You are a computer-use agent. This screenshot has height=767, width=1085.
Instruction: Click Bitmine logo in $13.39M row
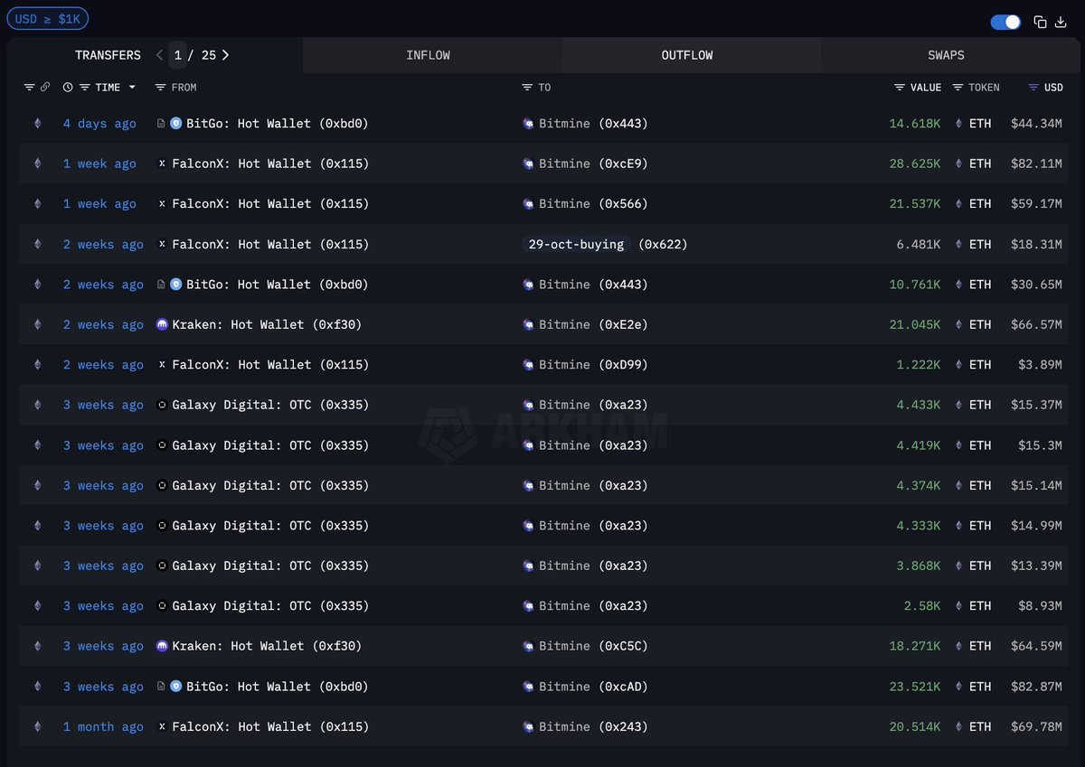[x=529, y=566]
